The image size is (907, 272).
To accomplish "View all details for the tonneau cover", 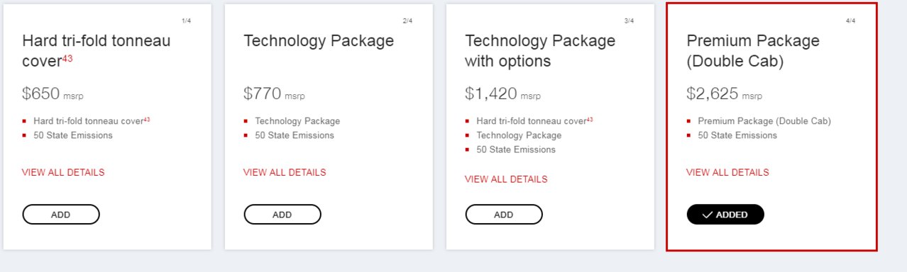I will click(x=63, y=172).
